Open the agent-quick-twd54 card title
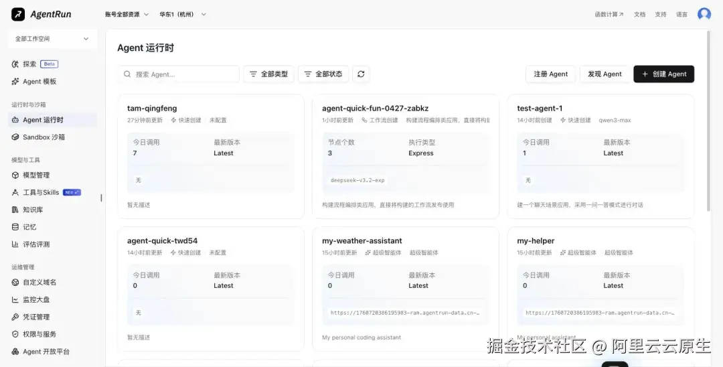This screenshot has height=367, width=723. click(x=162, y=240)
